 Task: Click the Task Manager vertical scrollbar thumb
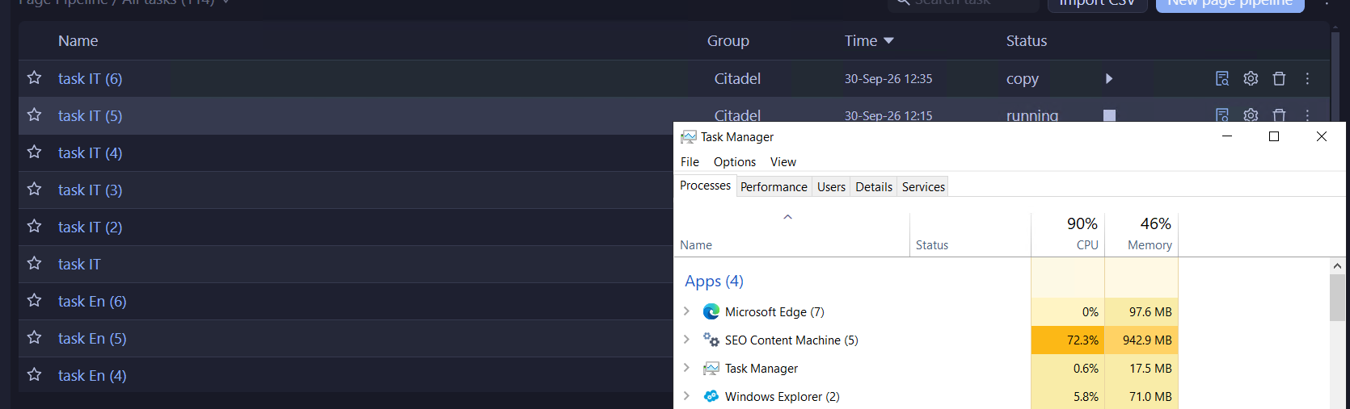(x=1337, y=297)
